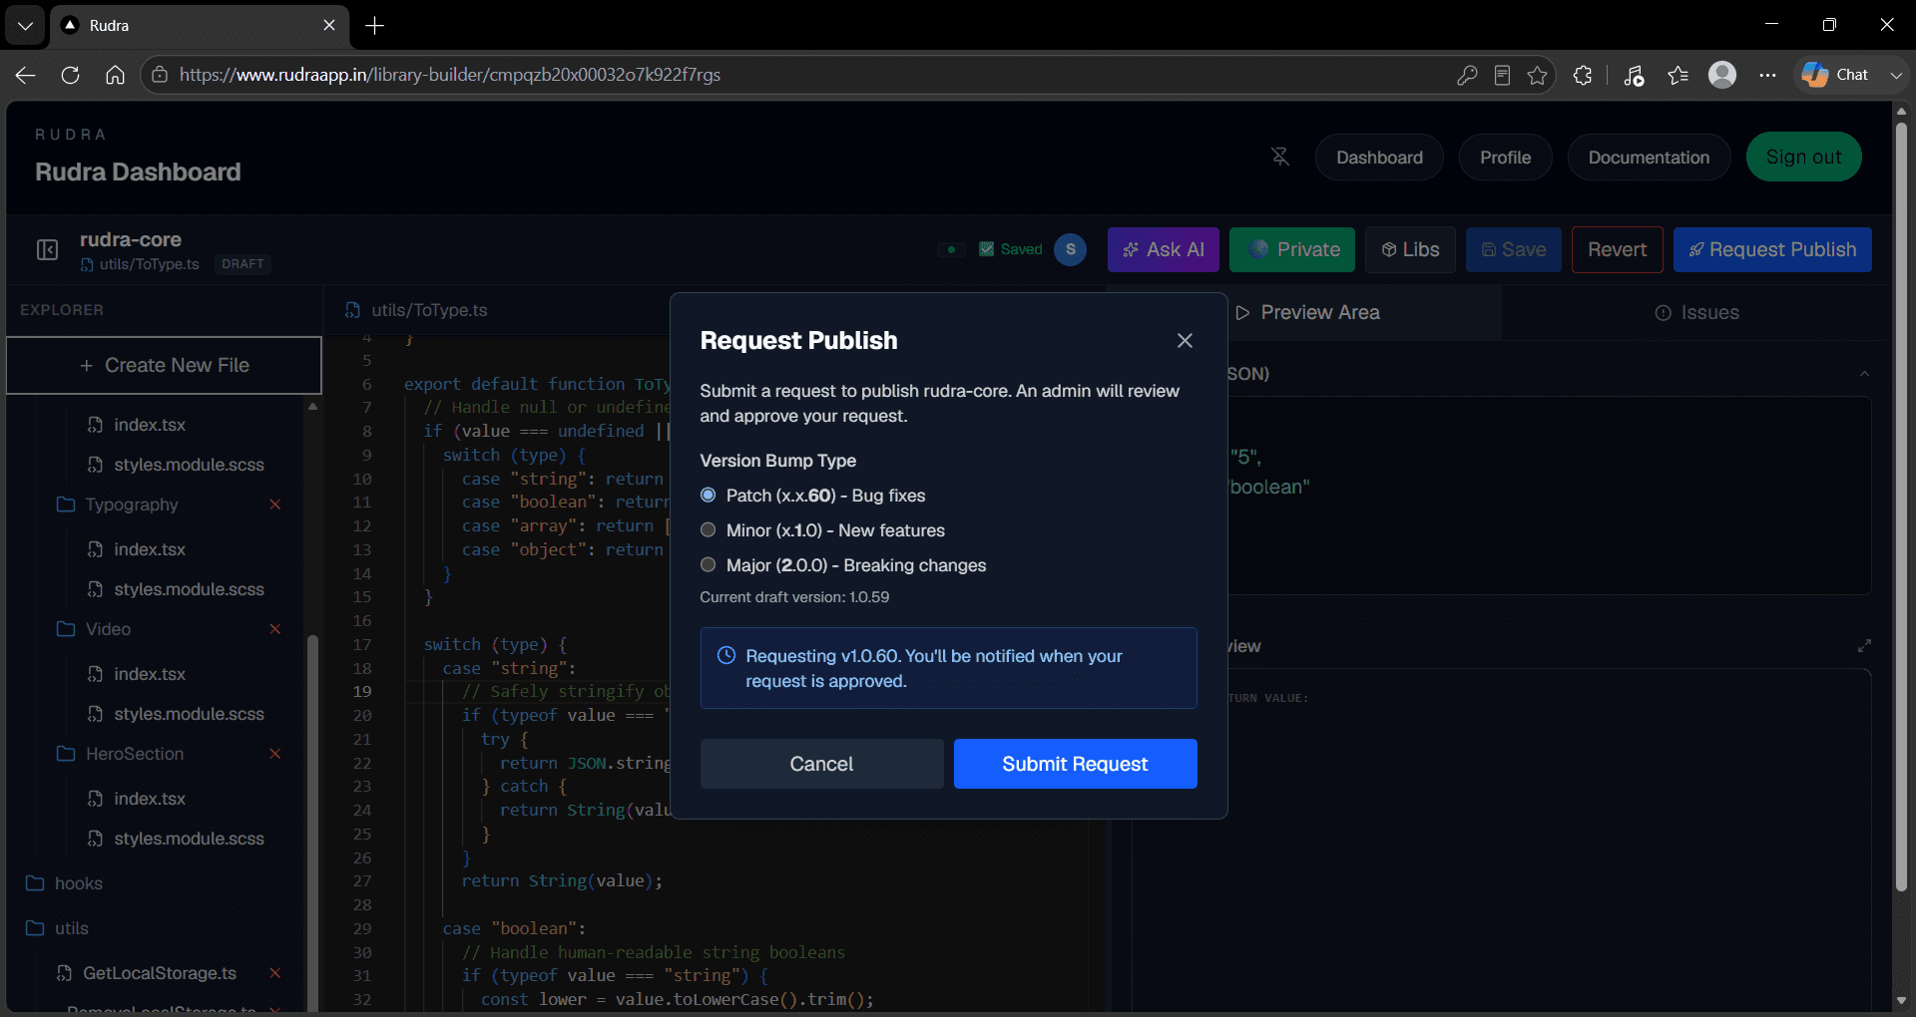Open browser settings and more menu
Viewport: 1916px width, 1017px height.
point(1767,75)
